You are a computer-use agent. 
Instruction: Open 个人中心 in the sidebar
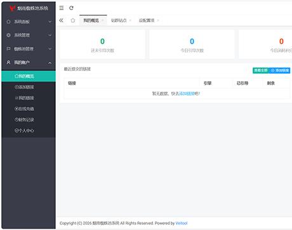29,131
